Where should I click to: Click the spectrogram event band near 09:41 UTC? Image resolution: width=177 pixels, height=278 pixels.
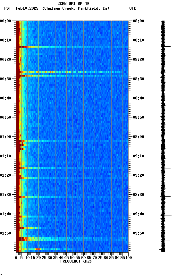pyautogui.click(x=72, y=217)
